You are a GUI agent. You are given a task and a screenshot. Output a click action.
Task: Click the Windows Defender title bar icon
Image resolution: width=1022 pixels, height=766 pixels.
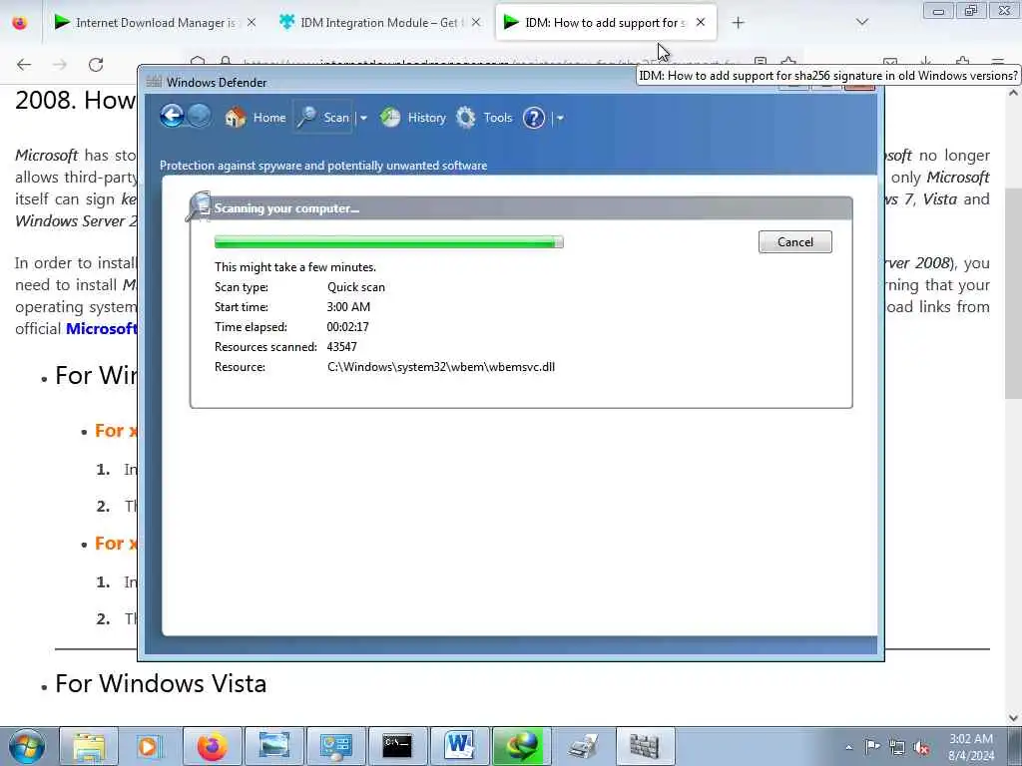tap(154, 82)
